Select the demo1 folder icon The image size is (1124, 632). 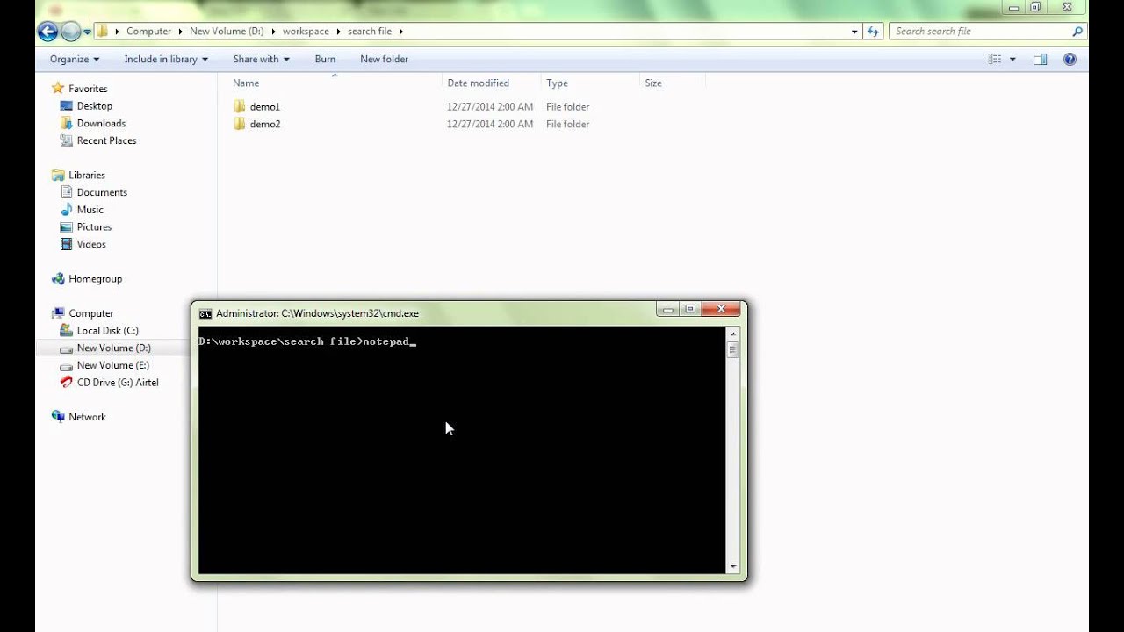240,106
